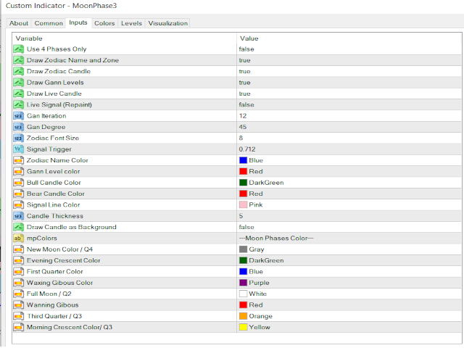Click the string icon beside mpColors

point(18,239)
